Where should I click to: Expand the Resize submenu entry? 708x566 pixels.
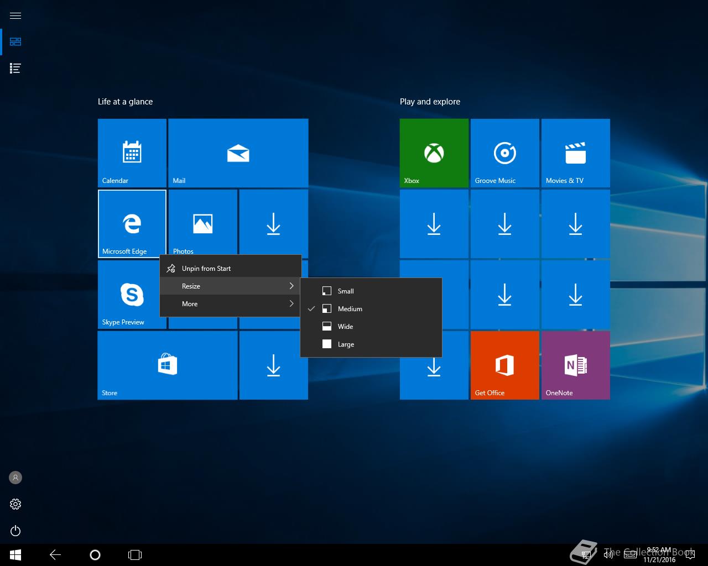231,286
